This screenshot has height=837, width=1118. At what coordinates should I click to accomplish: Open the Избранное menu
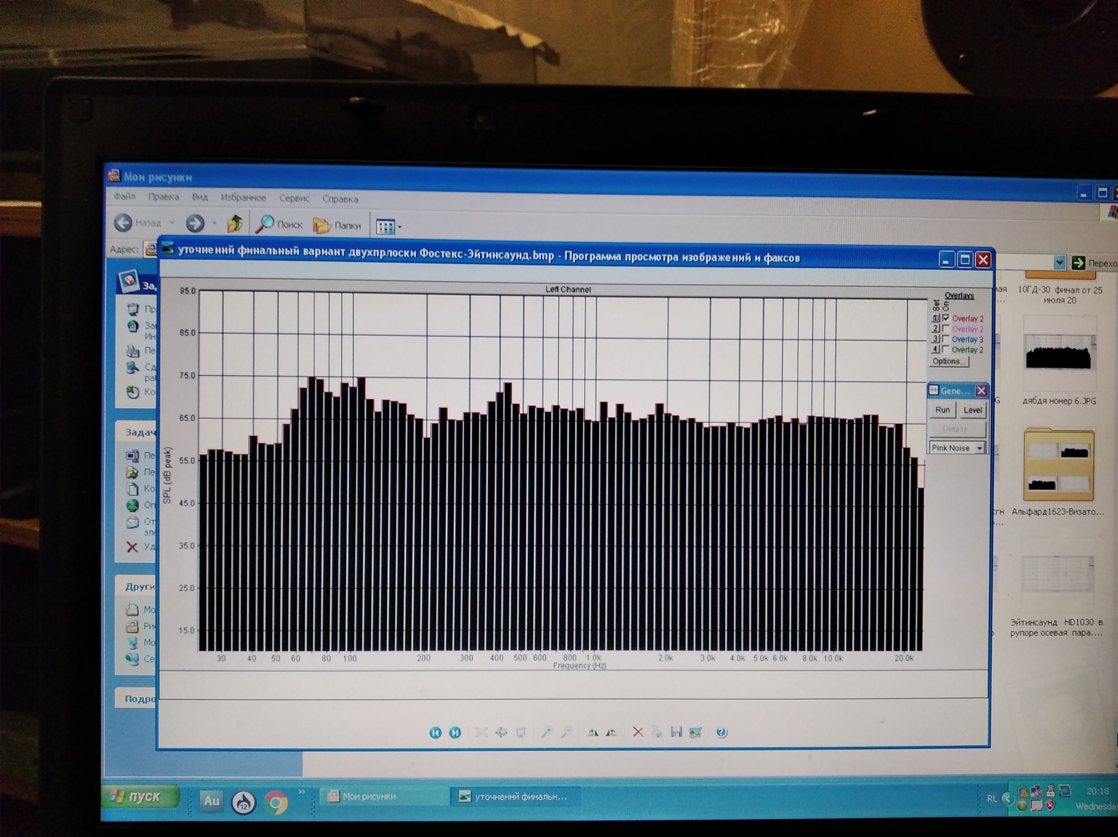point(243,197)
